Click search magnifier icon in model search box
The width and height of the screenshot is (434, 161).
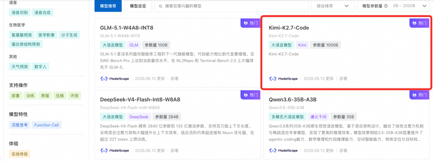pyautogui.click(x=160, y=6)
